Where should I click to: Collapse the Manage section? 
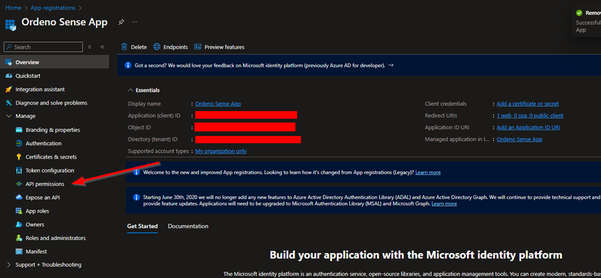click(9, 116)
